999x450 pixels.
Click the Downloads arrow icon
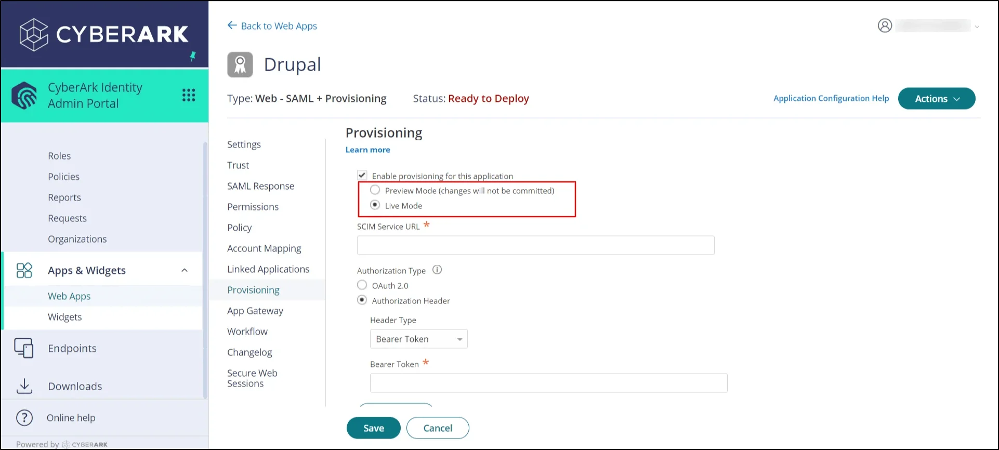coord(24,386)
